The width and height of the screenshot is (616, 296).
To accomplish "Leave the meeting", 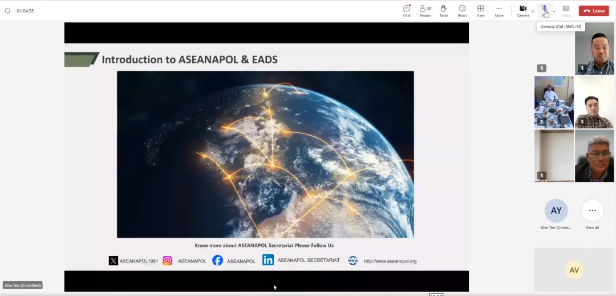I will [x=594, y=11].
